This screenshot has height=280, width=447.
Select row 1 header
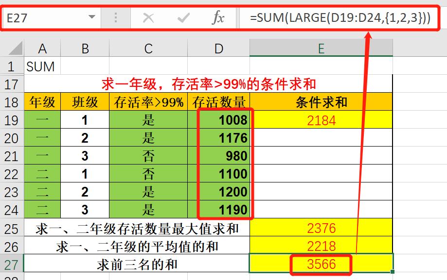[12, 66]
